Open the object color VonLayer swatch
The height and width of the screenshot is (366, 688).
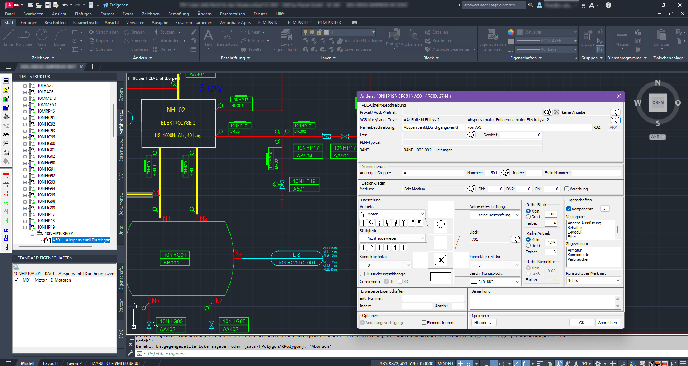click(x=519, y=32)
